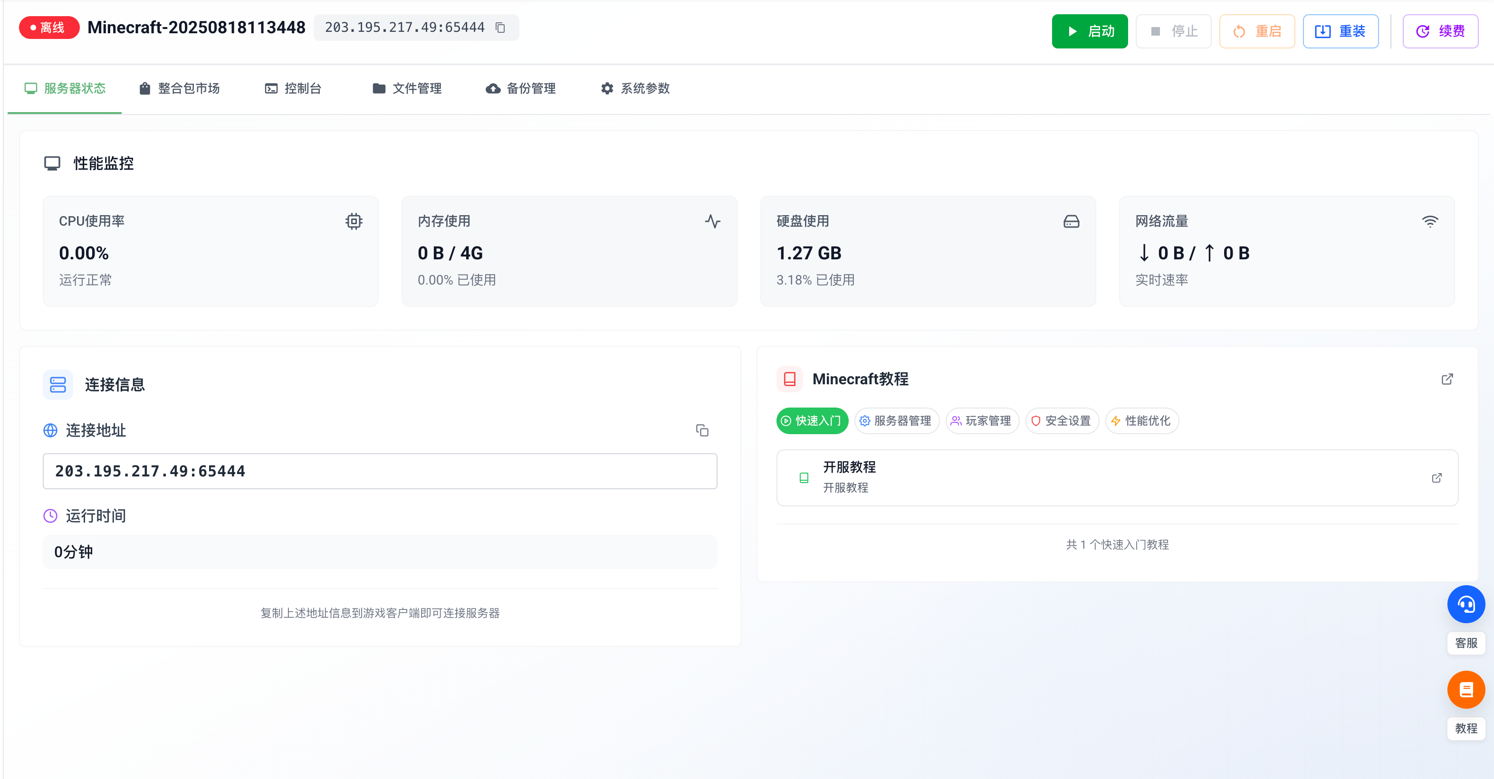Click the network wifi icon

coord(1430,221)
